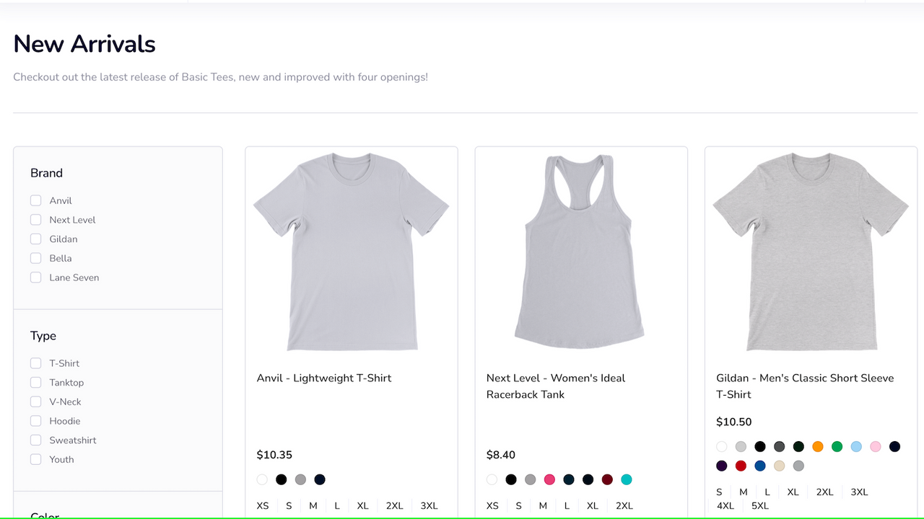The width and height of the screenshot is (924, 519).
Task: Enable the T-Shirt type filter
Action: click(35, 363)
